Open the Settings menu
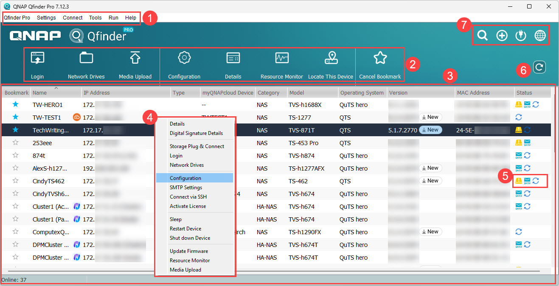Image resolution: width=559 pixels, height=286 pixels. (46, 18)
